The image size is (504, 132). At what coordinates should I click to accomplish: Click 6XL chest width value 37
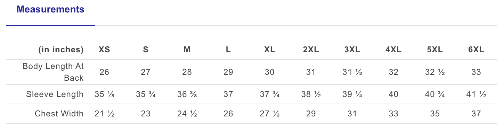[476, 114]
